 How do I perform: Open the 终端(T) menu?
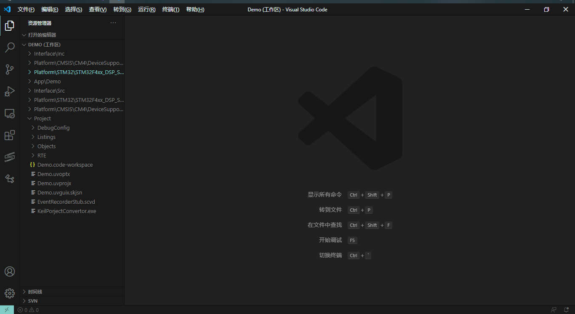click(170, 9)
